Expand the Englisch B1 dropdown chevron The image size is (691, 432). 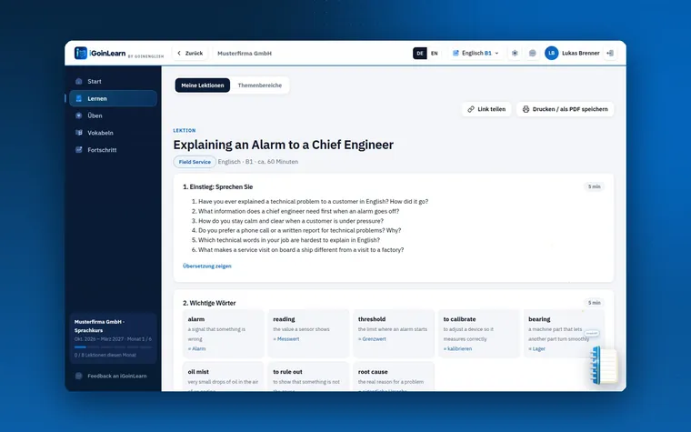tap(496, 54)
